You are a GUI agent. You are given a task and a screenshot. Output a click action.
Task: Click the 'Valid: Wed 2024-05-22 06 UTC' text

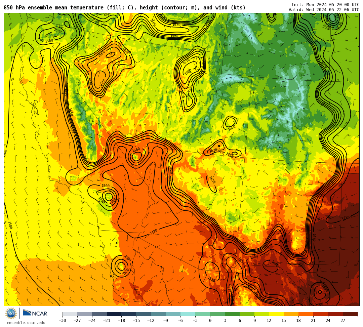pyautogui.click(x=324, y=10)
